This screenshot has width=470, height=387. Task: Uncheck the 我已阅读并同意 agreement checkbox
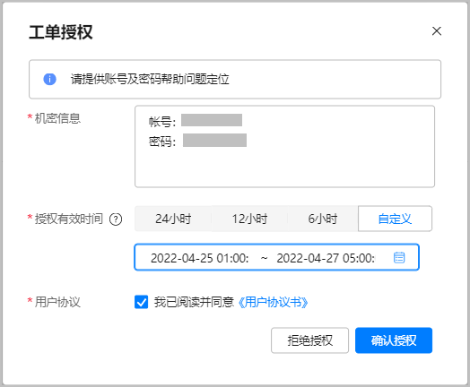pos(141,302)
